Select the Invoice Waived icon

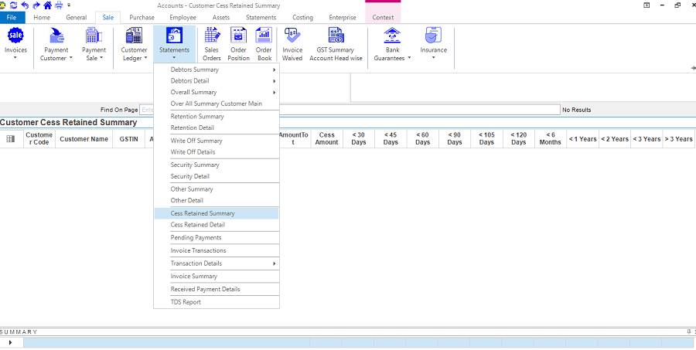pyautogui.click(x=292, y=44)
